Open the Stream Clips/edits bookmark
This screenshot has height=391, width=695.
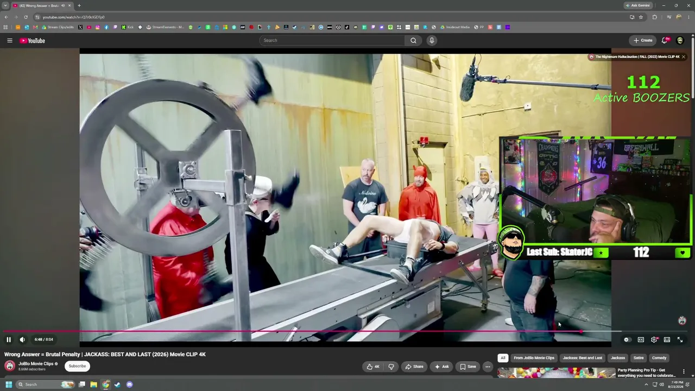[x=58, y=27]
